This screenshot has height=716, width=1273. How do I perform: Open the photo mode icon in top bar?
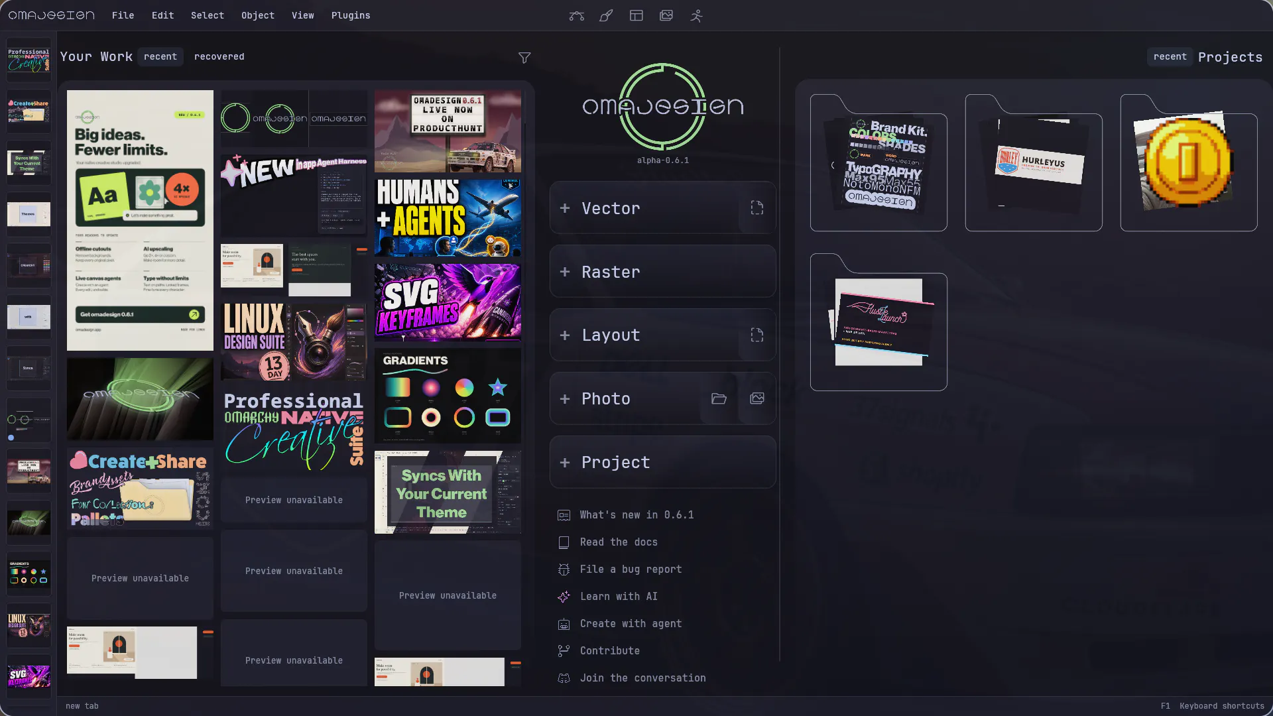(x=666, y=15)
